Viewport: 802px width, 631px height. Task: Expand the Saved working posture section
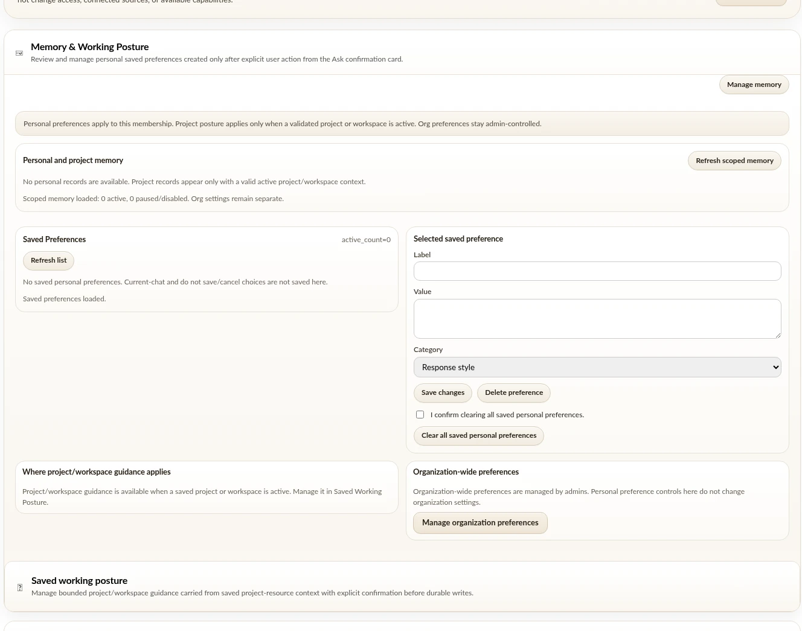point(402,586)
